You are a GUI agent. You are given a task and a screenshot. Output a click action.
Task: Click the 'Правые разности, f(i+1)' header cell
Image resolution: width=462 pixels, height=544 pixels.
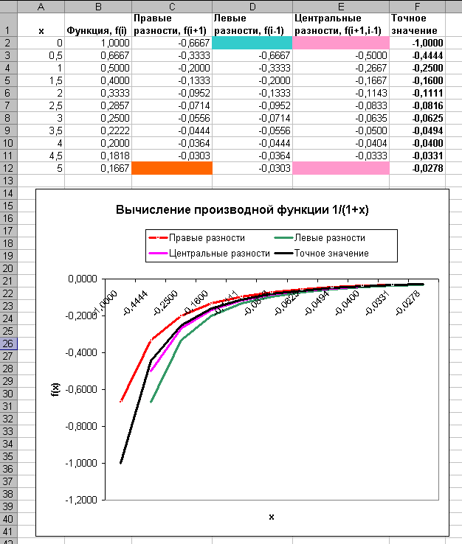point(172,24)
